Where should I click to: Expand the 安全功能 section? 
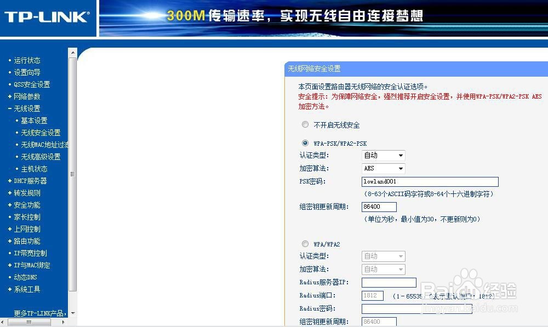pyautogui.click(x=27, y=205)
